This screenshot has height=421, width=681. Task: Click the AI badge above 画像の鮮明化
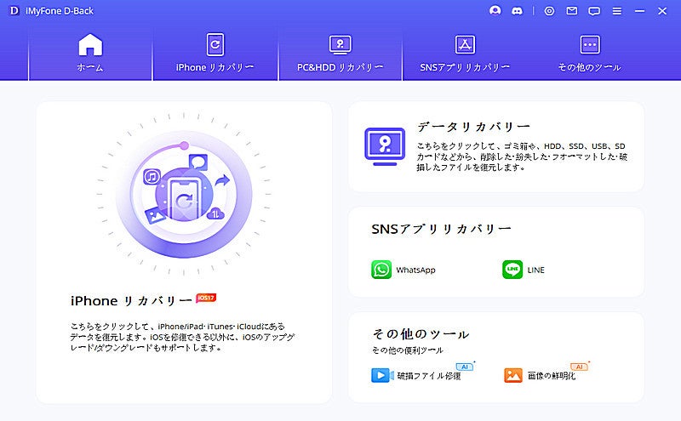pyautogui.click(x=580, y=367)
